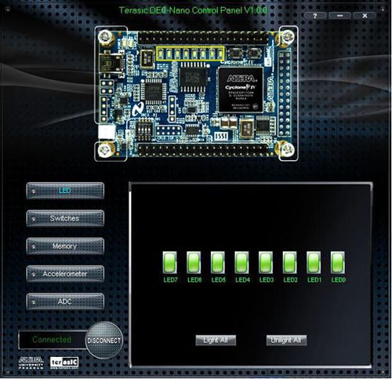The image size is (392, 379).
Task: Turn off the LED1 light
Action: coord(314,263)
